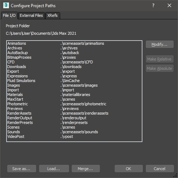This screenshot has width=178, height=178.
Task: Open the XRefs tab
Action: click(53, 15)
